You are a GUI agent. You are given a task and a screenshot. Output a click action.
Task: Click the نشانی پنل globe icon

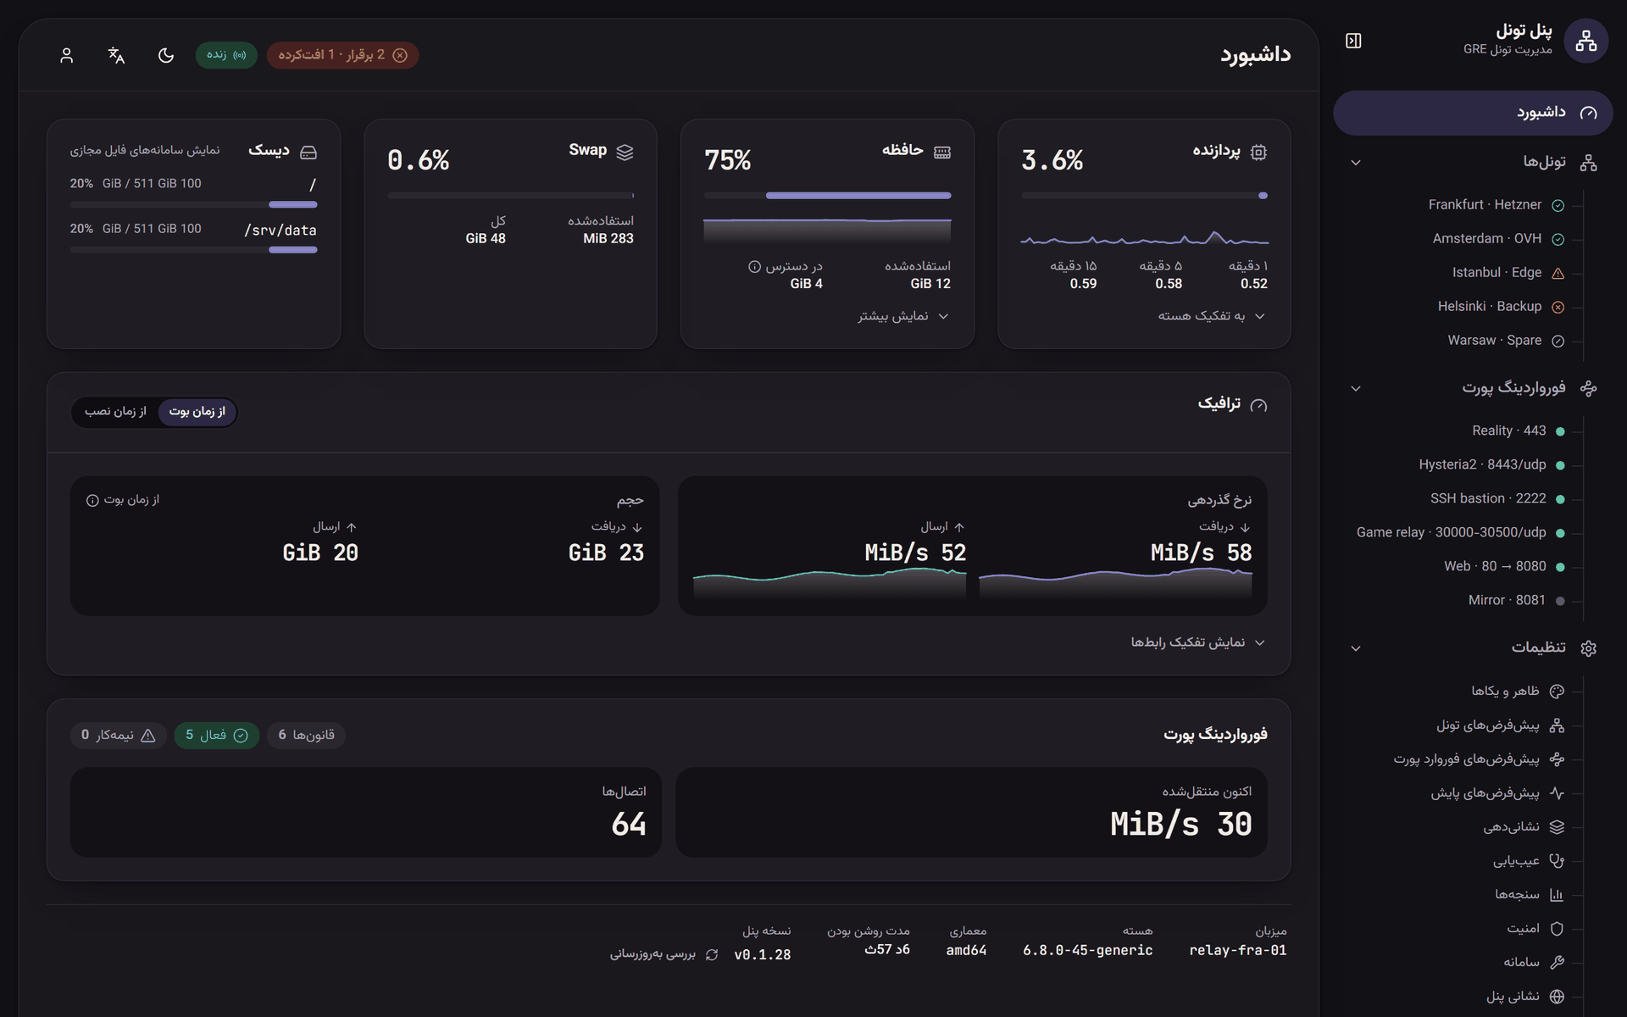coord(1557,997)
